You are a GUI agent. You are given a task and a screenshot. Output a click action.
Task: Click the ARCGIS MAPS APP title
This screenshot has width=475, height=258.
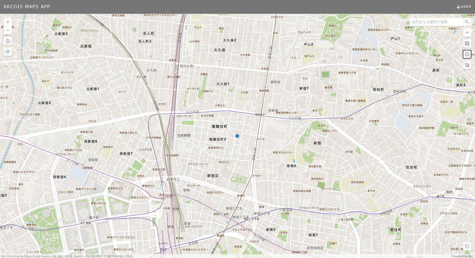[27, 6]
